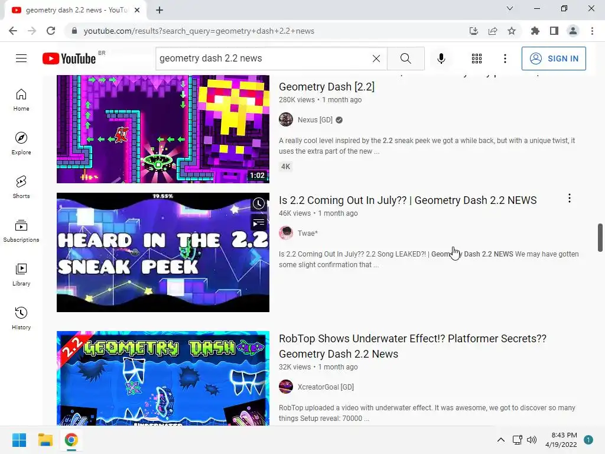Show hidden tray icons chevron
The image size is (605, 454).
pyautogui.click(x=501, y=440)
